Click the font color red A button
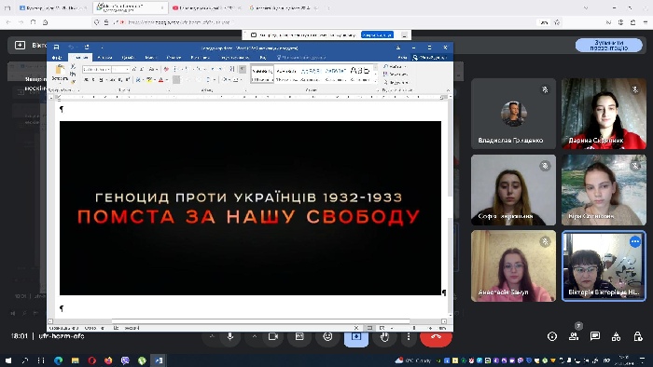Screen dimensions: 653x367 click(161, 80)
